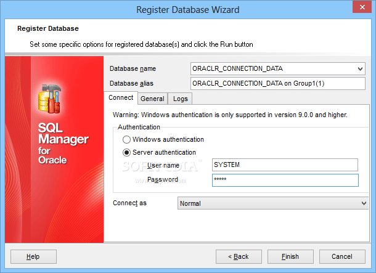
Task: Click the User name label
Action: tap(163, 165)
